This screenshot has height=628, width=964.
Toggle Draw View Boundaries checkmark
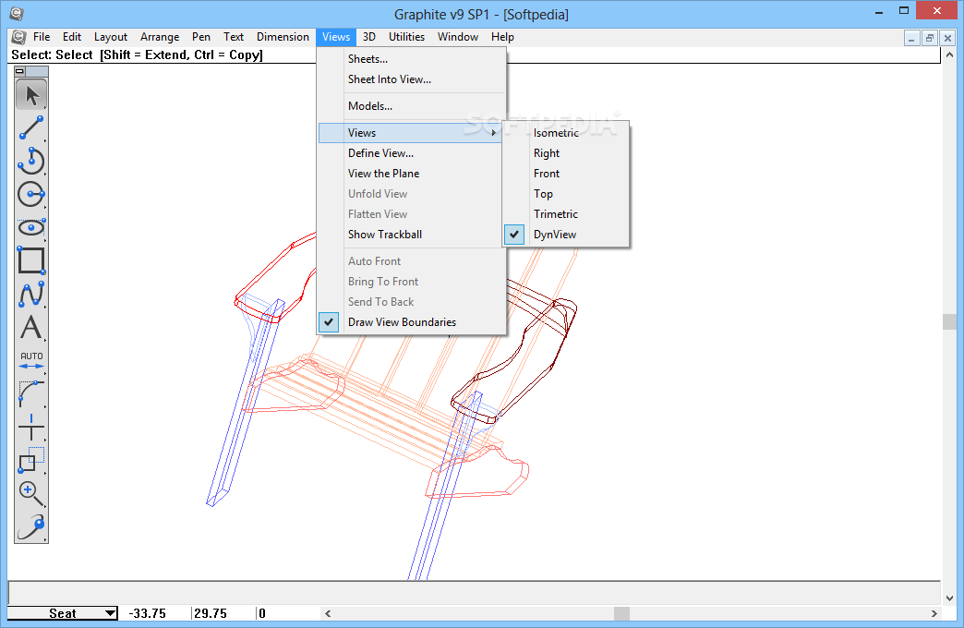329,321
